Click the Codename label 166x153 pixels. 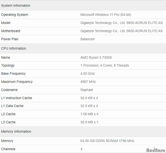point(9,90)
